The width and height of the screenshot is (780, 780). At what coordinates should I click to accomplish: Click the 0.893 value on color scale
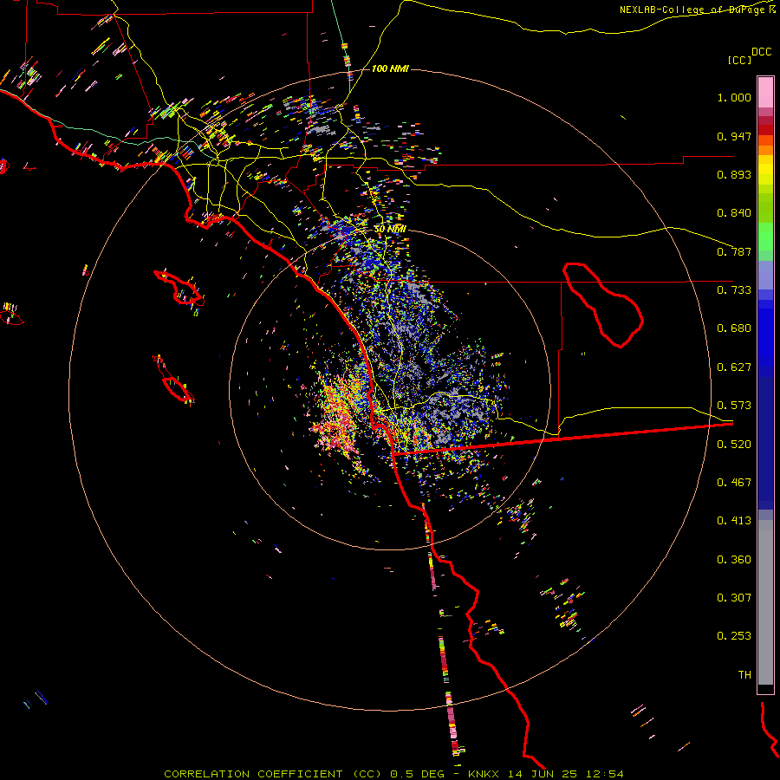[x=734, y=174]
